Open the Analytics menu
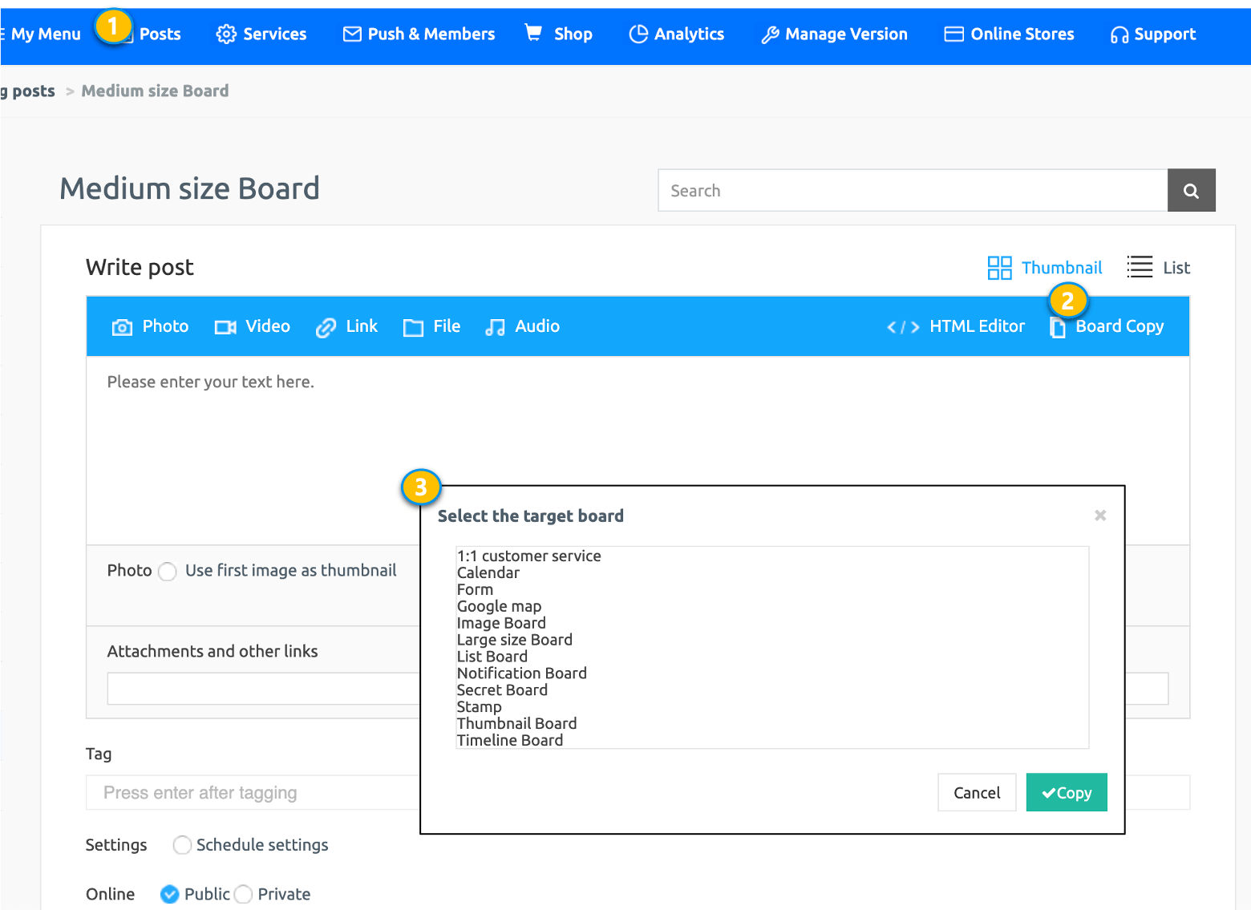1251x910 pixels. 677,34
